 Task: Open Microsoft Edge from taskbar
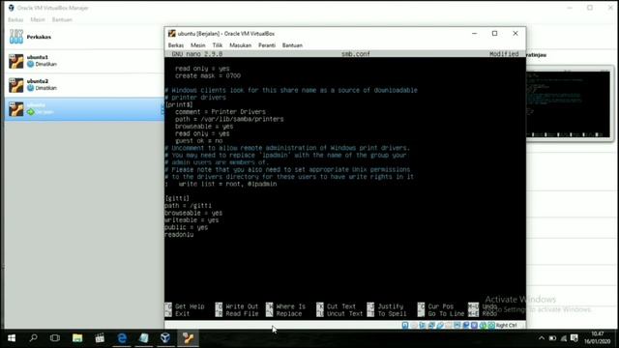click(122, 338)
